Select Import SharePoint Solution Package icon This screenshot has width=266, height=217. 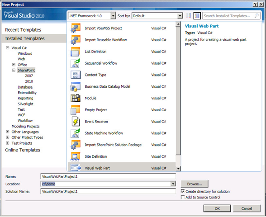coord(76,145)
